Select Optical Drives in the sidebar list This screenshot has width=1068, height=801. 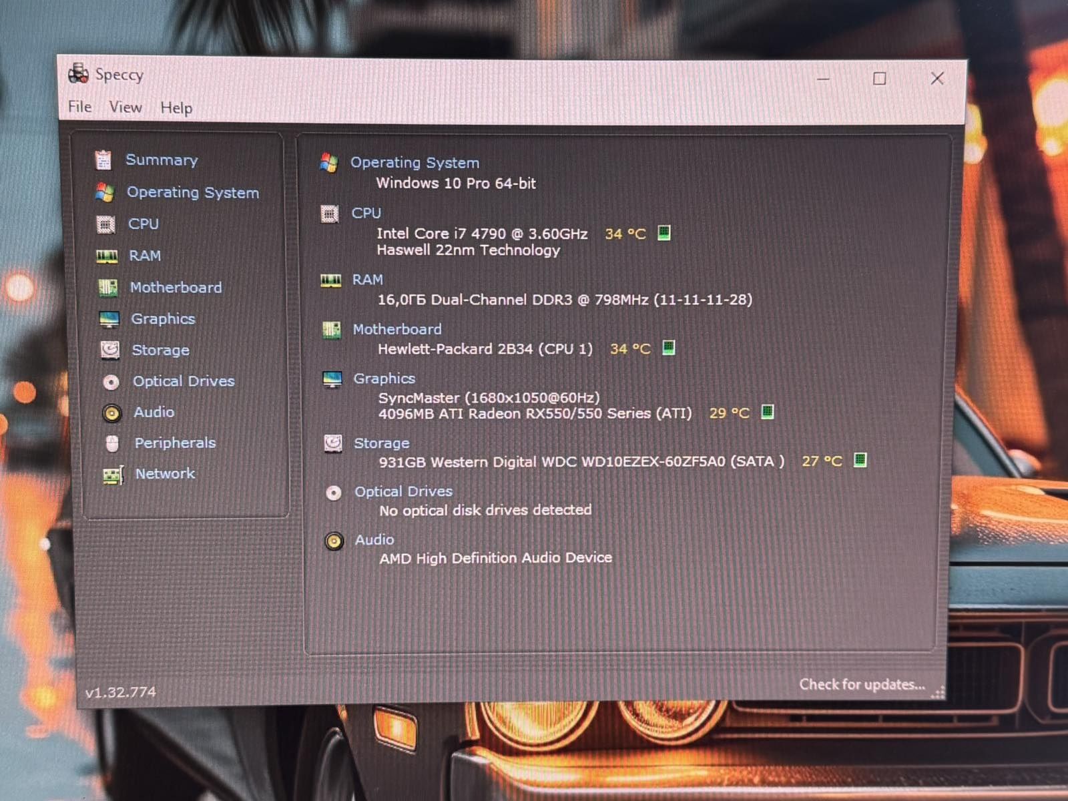tap(184, 381)
